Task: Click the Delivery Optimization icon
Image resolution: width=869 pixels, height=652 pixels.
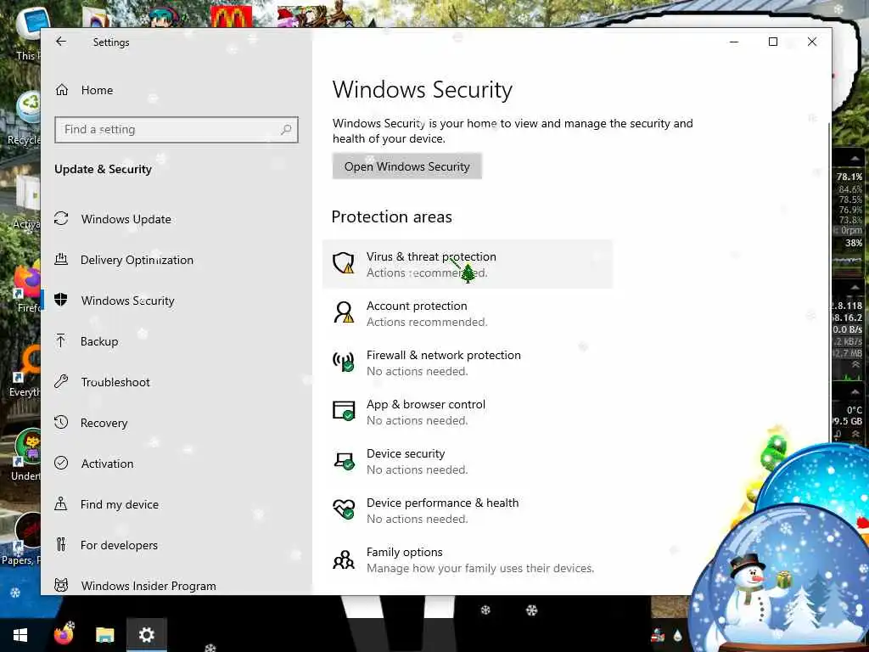Action: 61,260
